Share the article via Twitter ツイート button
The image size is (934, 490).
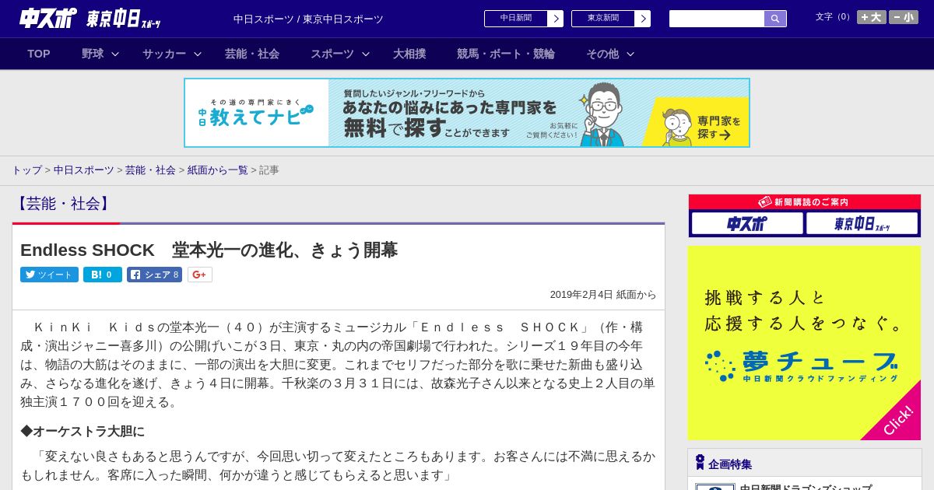[x=49, y=275]
